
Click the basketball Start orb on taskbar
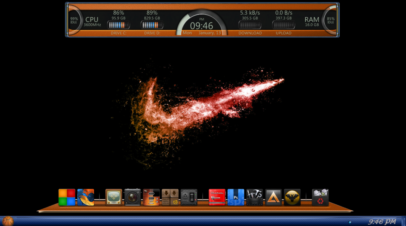8,221
